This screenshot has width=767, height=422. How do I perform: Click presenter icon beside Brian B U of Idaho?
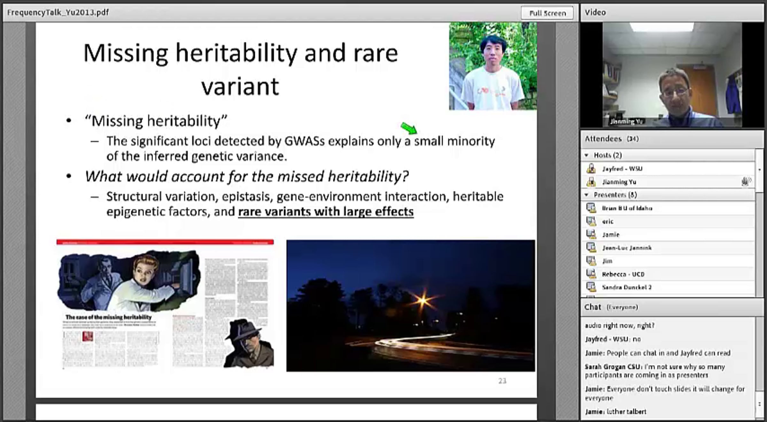(x=591, y=208)
